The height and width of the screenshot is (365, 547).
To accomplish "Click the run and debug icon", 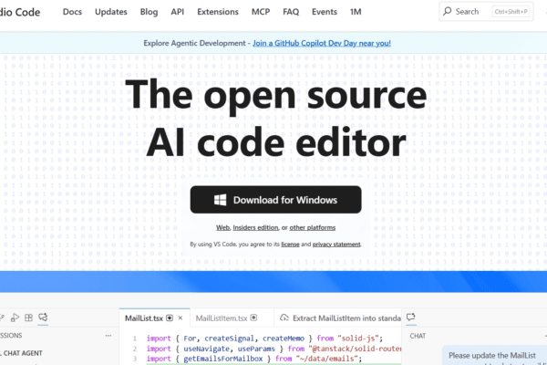I will pos(14,318).
